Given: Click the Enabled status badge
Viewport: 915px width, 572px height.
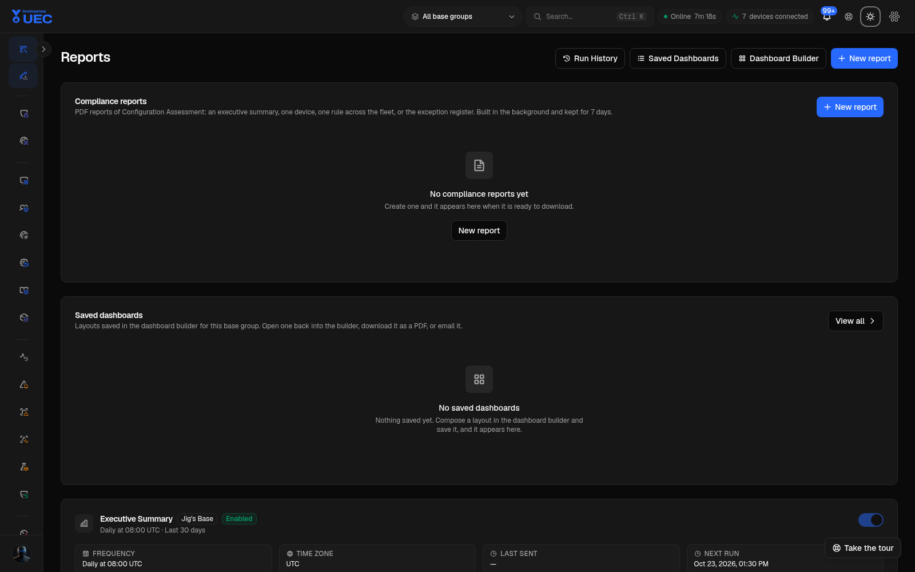Looking at the screenshot, I should click(x=239, y=519).
